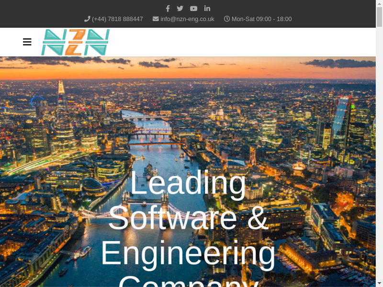Click the Mon-Sat 09:00 - 18:00 hours text
The image size is (383, 287).
click(x=261, y=19)
